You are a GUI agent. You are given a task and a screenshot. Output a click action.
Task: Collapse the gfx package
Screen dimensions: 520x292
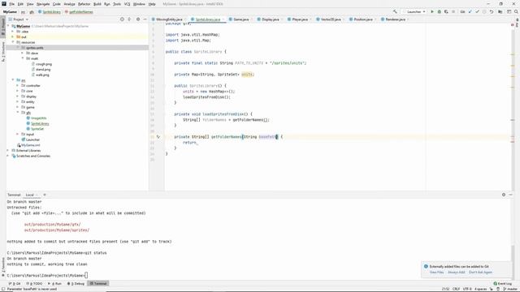pyautogui.click(x=18, y=113)
